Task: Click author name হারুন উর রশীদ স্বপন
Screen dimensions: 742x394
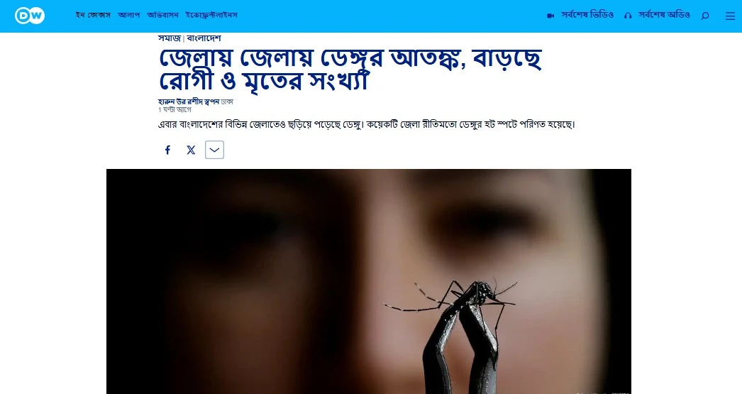Action: click(x=189, y=102)
